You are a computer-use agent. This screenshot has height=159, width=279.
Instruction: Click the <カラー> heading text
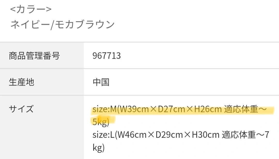31,9
